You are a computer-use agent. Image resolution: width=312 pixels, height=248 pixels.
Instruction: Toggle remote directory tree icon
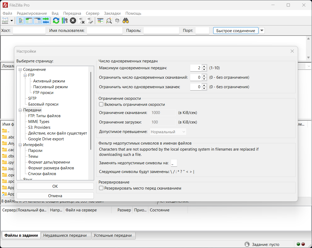(37, 21)
